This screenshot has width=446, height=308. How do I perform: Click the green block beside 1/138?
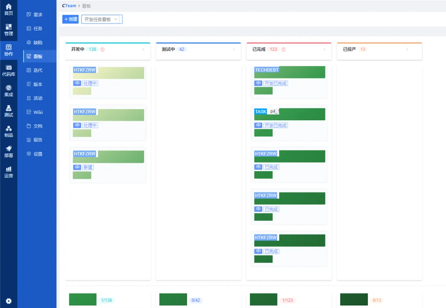click(83, 299)
